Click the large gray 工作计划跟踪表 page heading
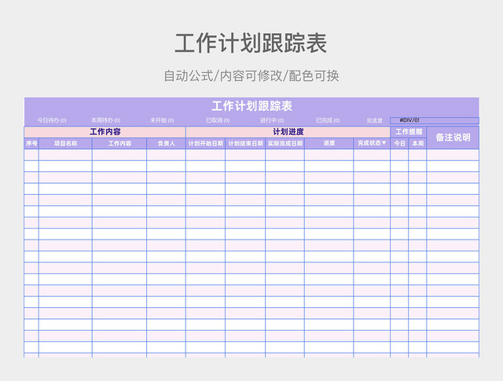 tap(251, 43)
